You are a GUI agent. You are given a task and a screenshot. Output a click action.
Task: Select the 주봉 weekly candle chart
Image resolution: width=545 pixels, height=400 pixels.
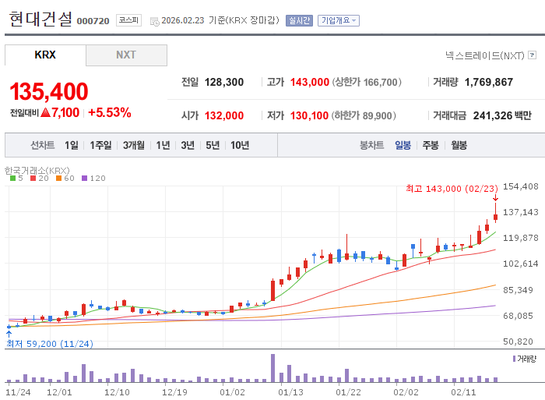click(431, 145)
